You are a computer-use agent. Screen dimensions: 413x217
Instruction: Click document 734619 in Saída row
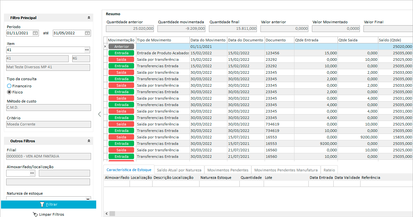279,124
